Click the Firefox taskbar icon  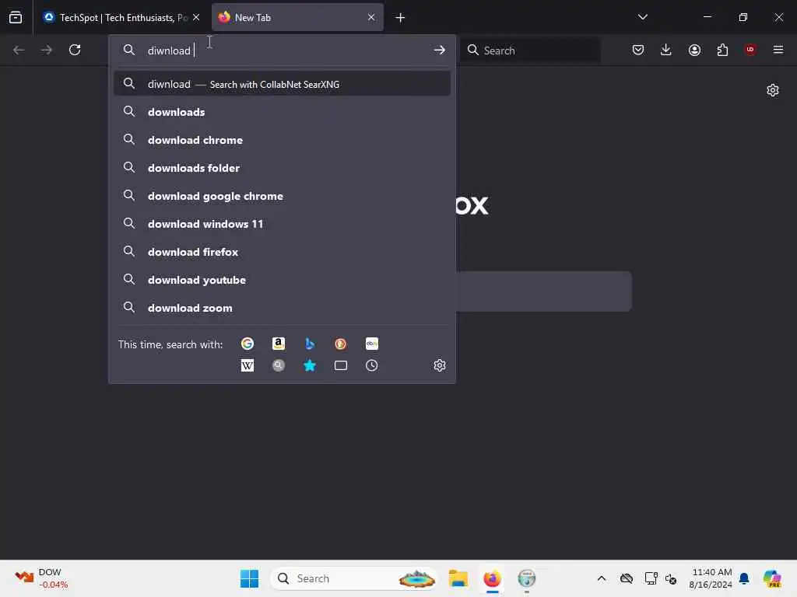coord(492,578)
